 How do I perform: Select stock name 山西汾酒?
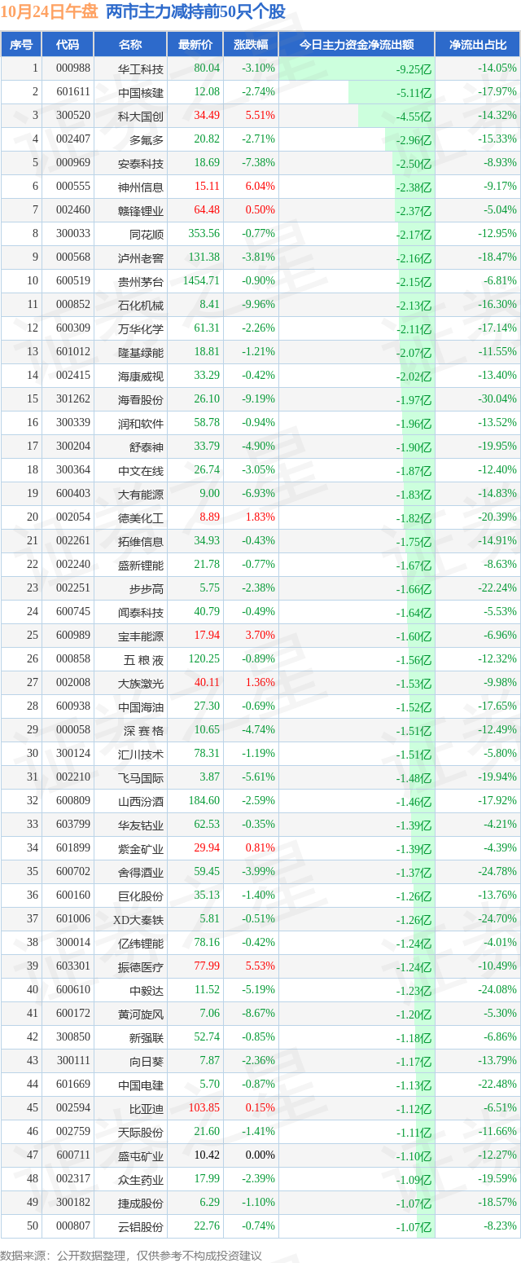coord(141,801)
